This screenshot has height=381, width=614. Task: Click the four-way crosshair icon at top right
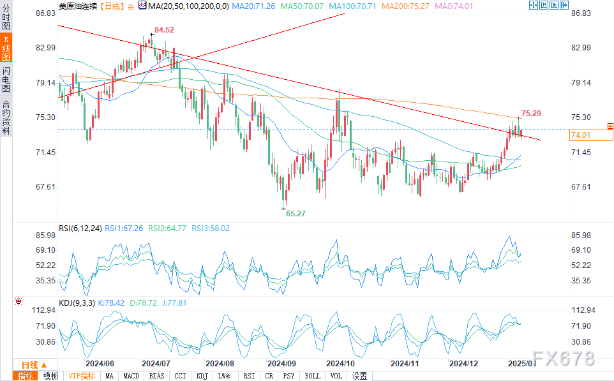pos(534,5)
